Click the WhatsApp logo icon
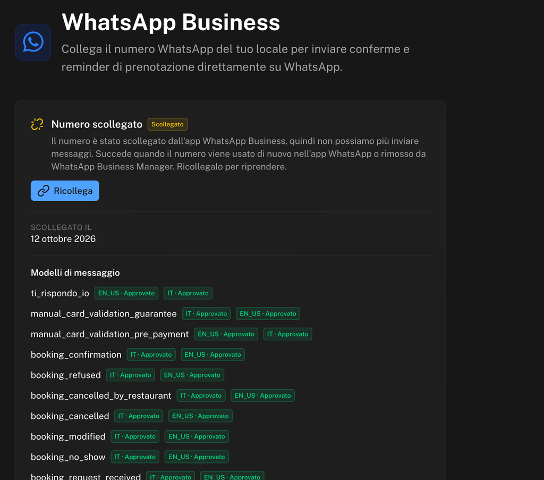 pos(33,42)
